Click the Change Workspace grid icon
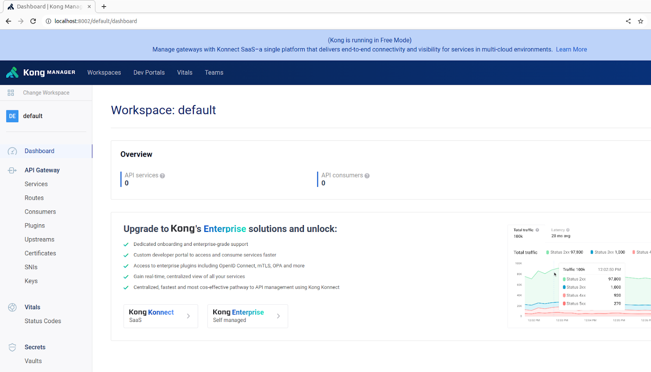The height and width of the screenshot is (372, 651). tap(11, 93)
